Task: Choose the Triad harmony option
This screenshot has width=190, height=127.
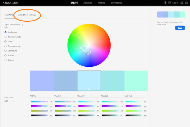Action: pyautogui.click(x=6, y=42)
